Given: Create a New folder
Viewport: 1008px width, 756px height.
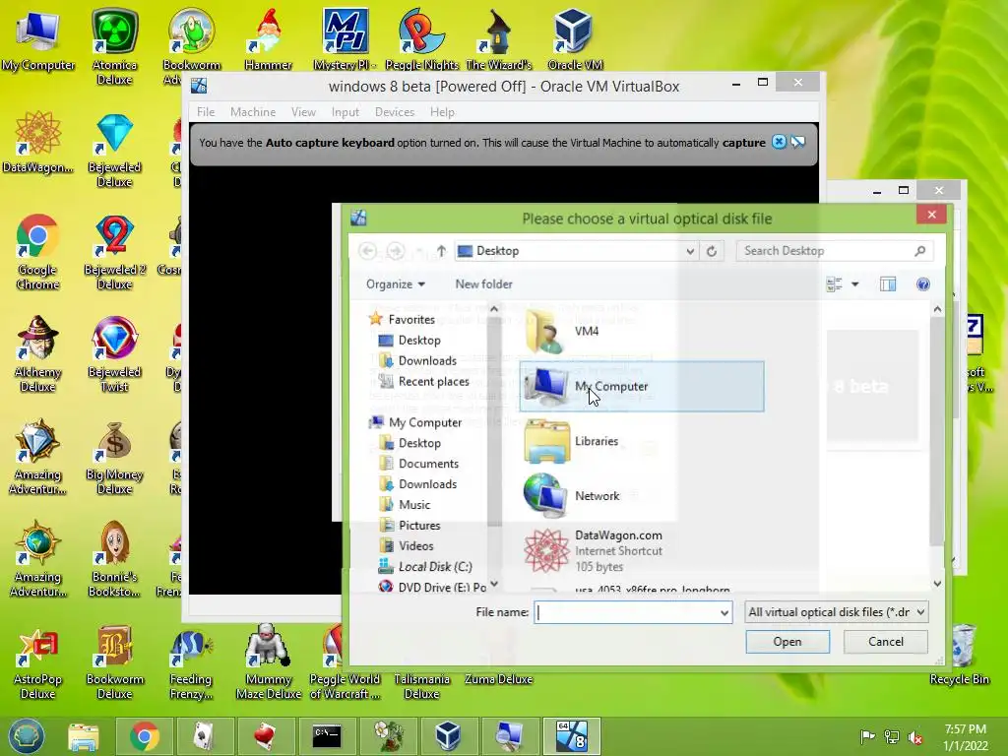Looking at the screenshot, I should [x=483, y=284].
